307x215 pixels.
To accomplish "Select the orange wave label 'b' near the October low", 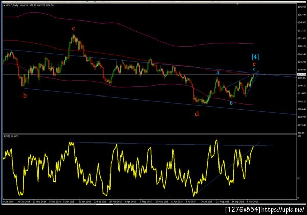I will [x=25, y=96].
